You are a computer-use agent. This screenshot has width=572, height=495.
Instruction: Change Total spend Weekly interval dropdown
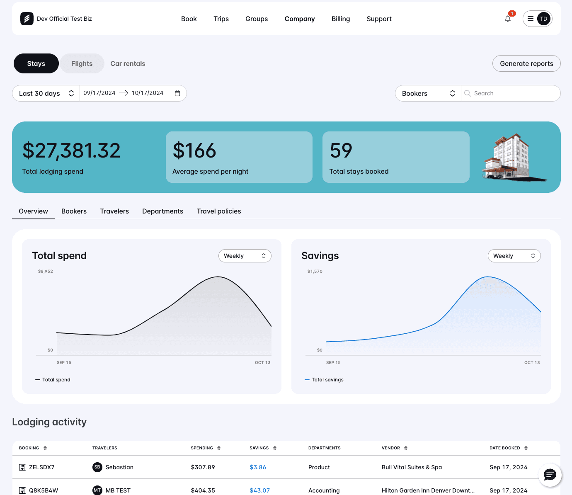click(245, 256)
